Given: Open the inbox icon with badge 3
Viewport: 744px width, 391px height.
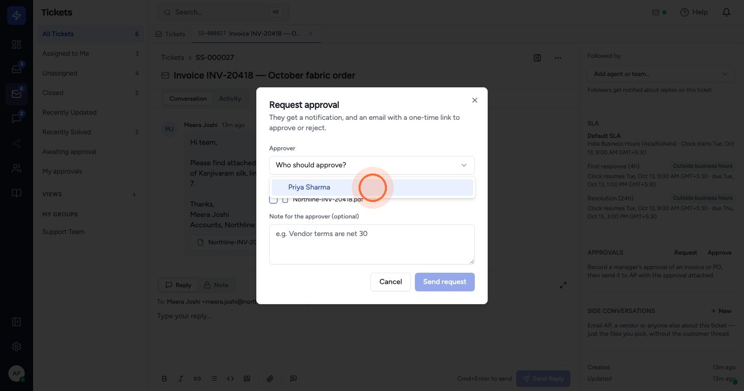Looking at the screenshot, I should coord(17,69).
